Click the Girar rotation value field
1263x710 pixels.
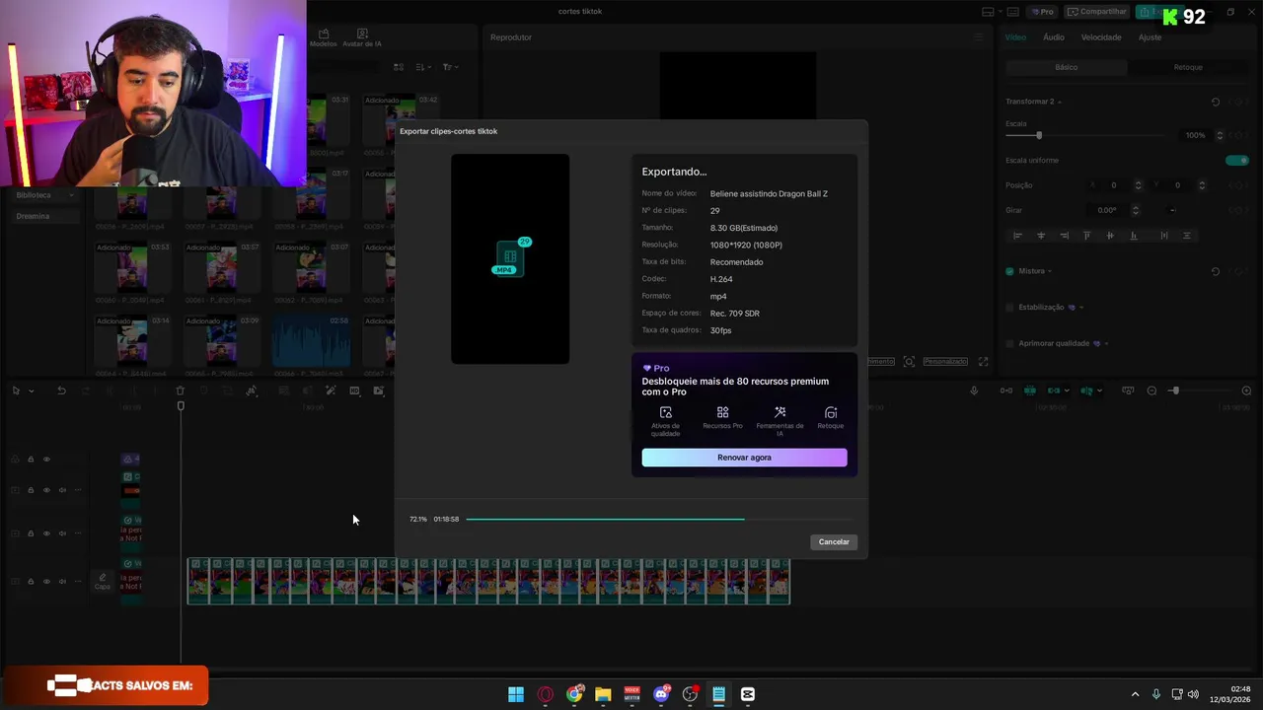(1107, 210)
